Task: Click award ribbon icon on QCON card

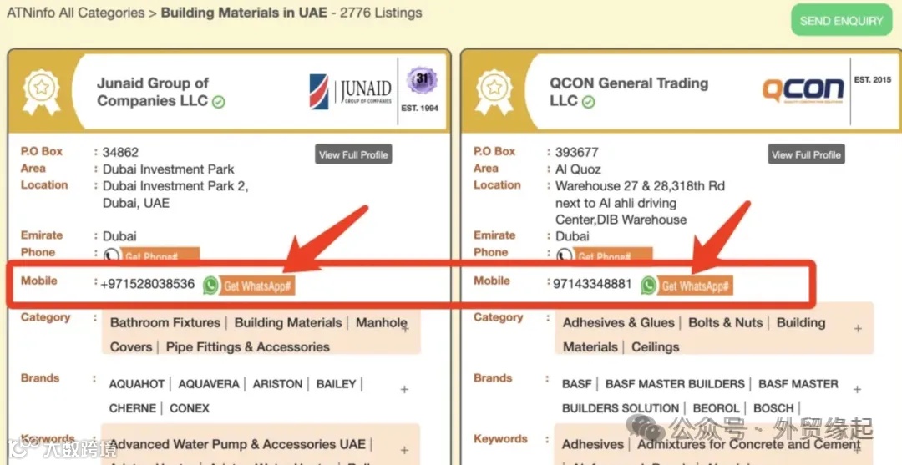Action: (494, 91)
